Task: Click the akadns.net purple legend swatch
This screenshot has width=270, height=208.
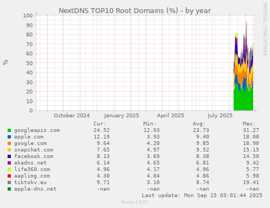Action: [9, 163]
